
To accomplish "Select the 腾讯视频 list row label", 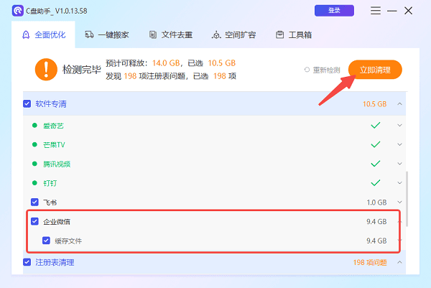I will (x=57, y=164).
